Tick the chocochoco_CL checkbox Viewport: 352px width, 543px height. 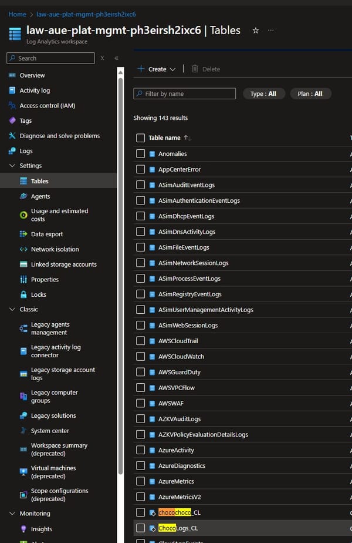(140, 512)
